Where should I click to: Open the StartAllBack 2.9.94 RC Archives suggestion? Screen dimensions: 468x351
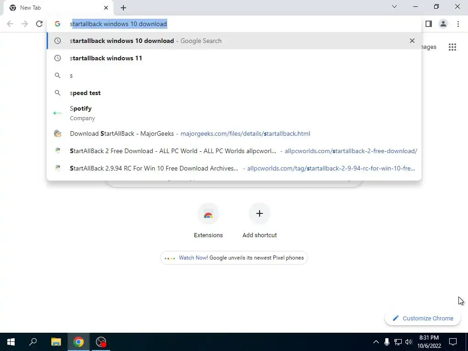pos(234,168)
